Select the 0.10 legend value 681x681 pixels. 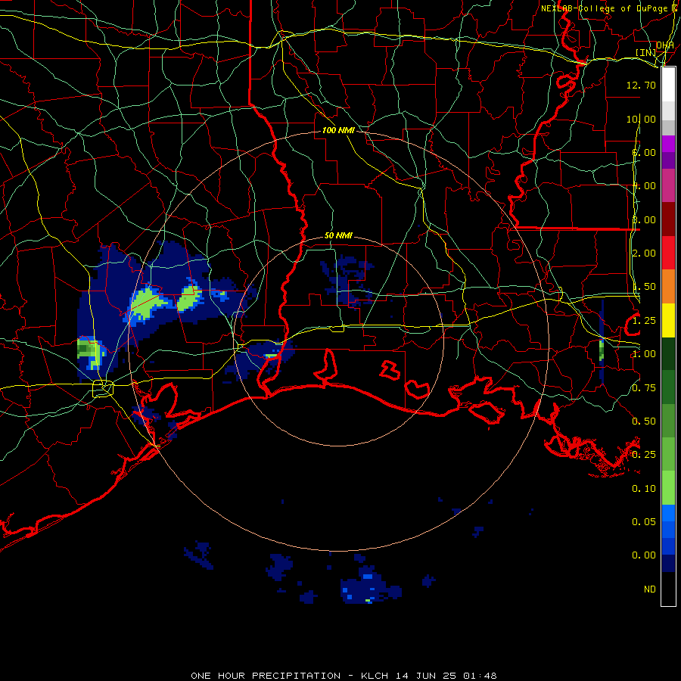644,489
